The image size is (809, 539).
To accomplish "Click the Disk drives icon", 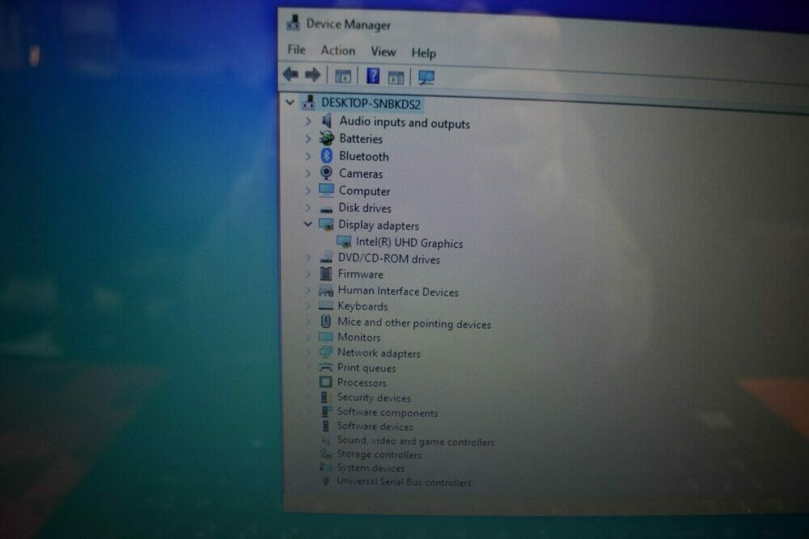I will point(326,209).
